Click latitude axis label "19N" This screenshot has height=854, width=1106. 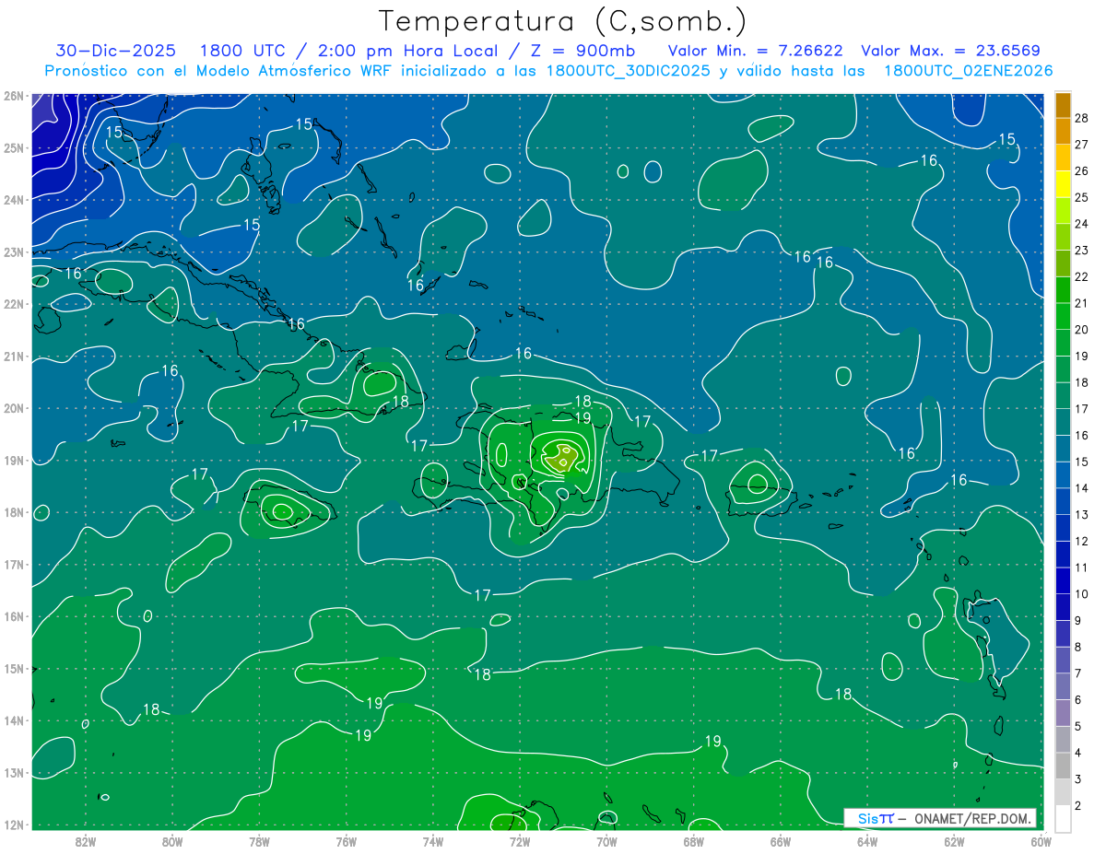point(13,460)
